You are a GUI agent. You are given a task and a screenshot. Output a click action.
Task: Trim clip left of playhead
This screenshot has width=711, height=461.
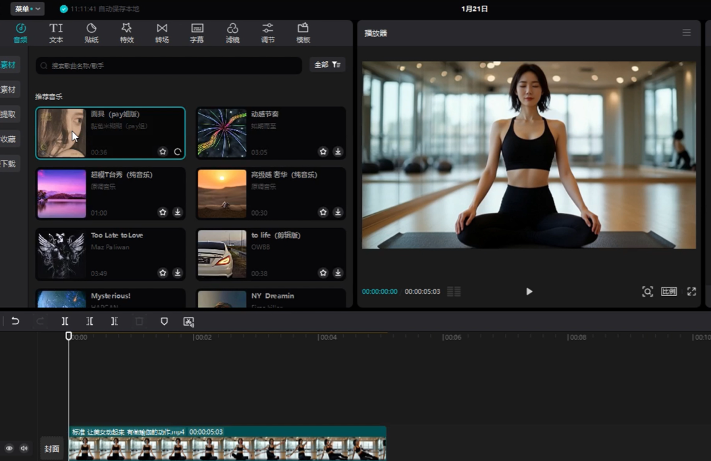(x=90, y=321)
